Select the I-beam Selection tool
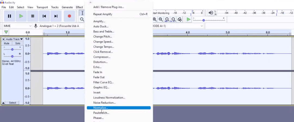This screenshot has width=294, height=122. [x=82, y=13]
